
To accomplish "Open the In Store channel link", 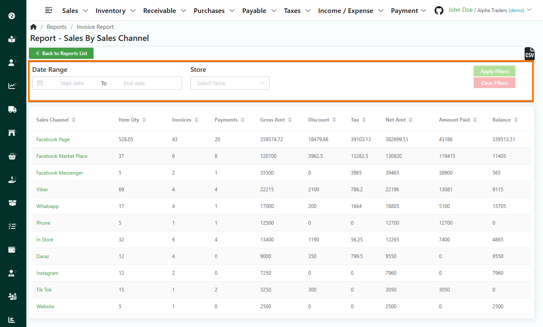I will click(x=45, y=240).
